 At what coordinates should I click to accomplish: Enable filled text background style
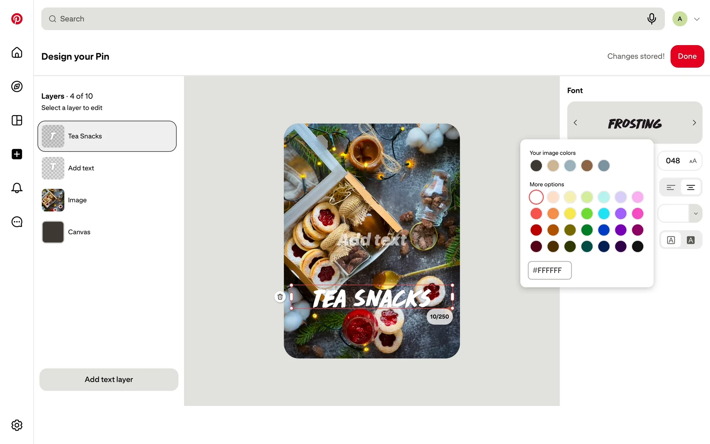tap(690, 240)
